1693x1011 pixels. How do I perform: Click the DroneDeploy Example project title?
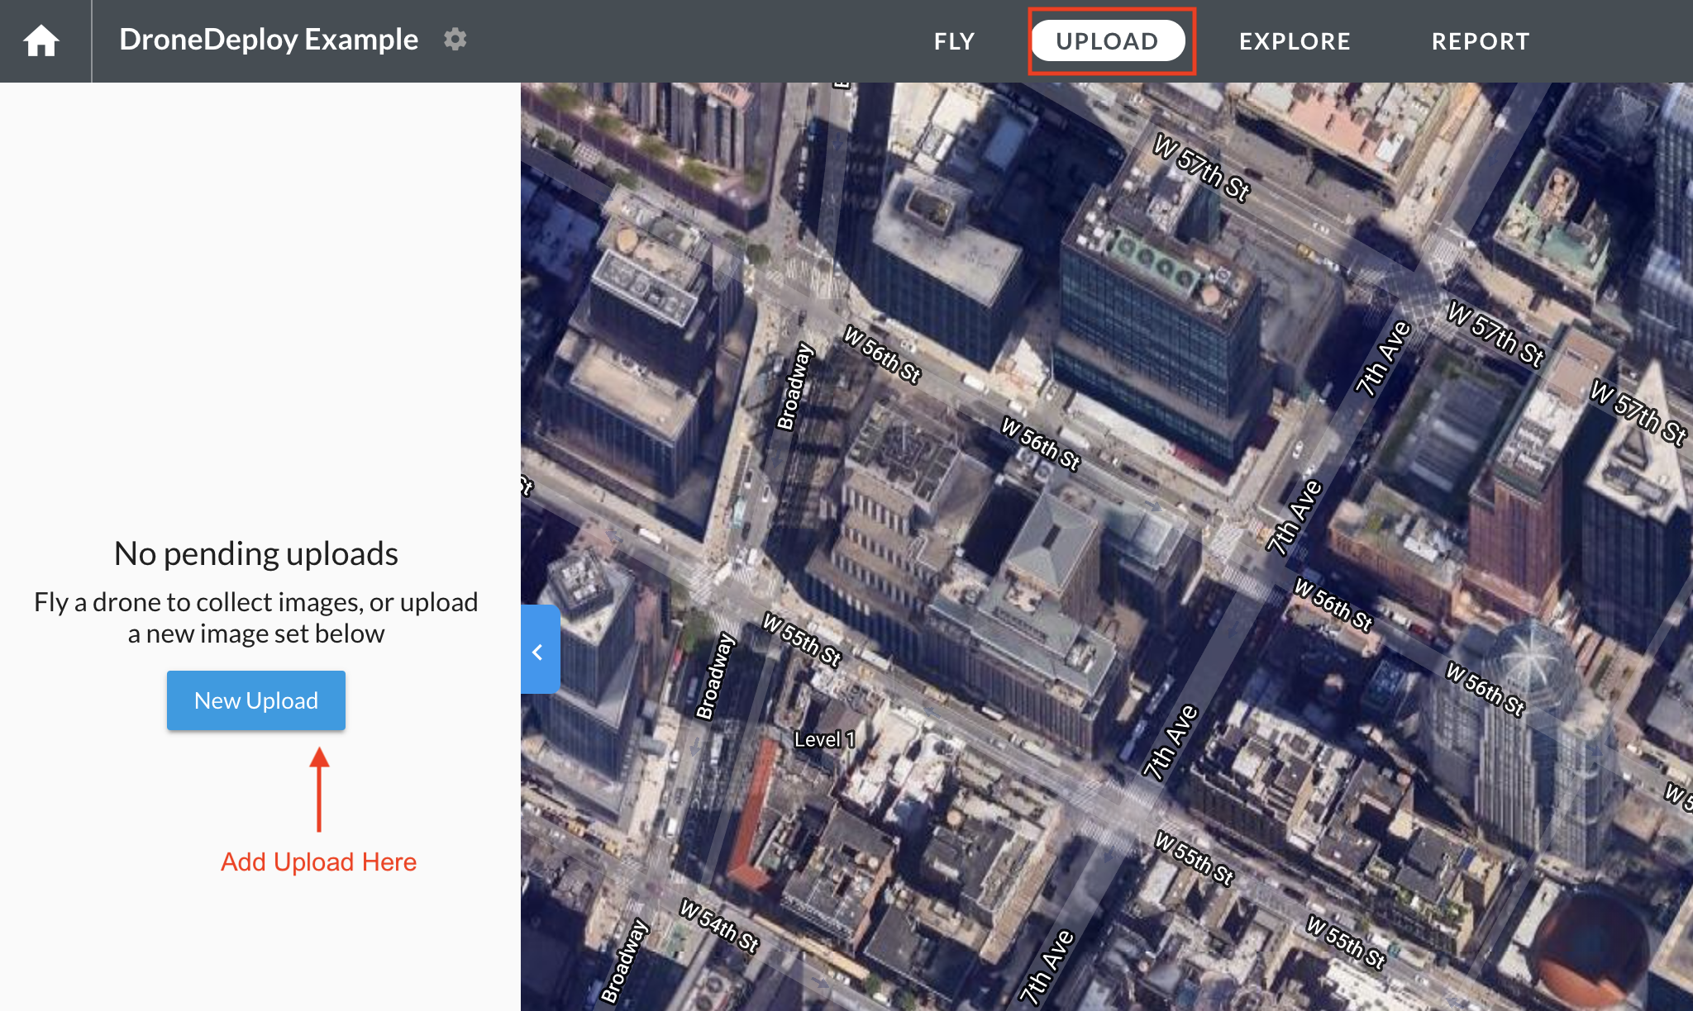click(x=269, y=39)
